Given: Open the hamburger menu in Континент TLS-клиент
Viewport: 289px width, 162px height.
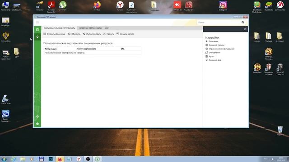Looking at the screenshot, I should click(x=37, y=22).
